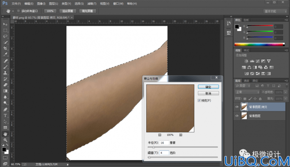Select the Path Selection tool
Viewport: 290px width, 167px height.
click(x=5, y=121)
